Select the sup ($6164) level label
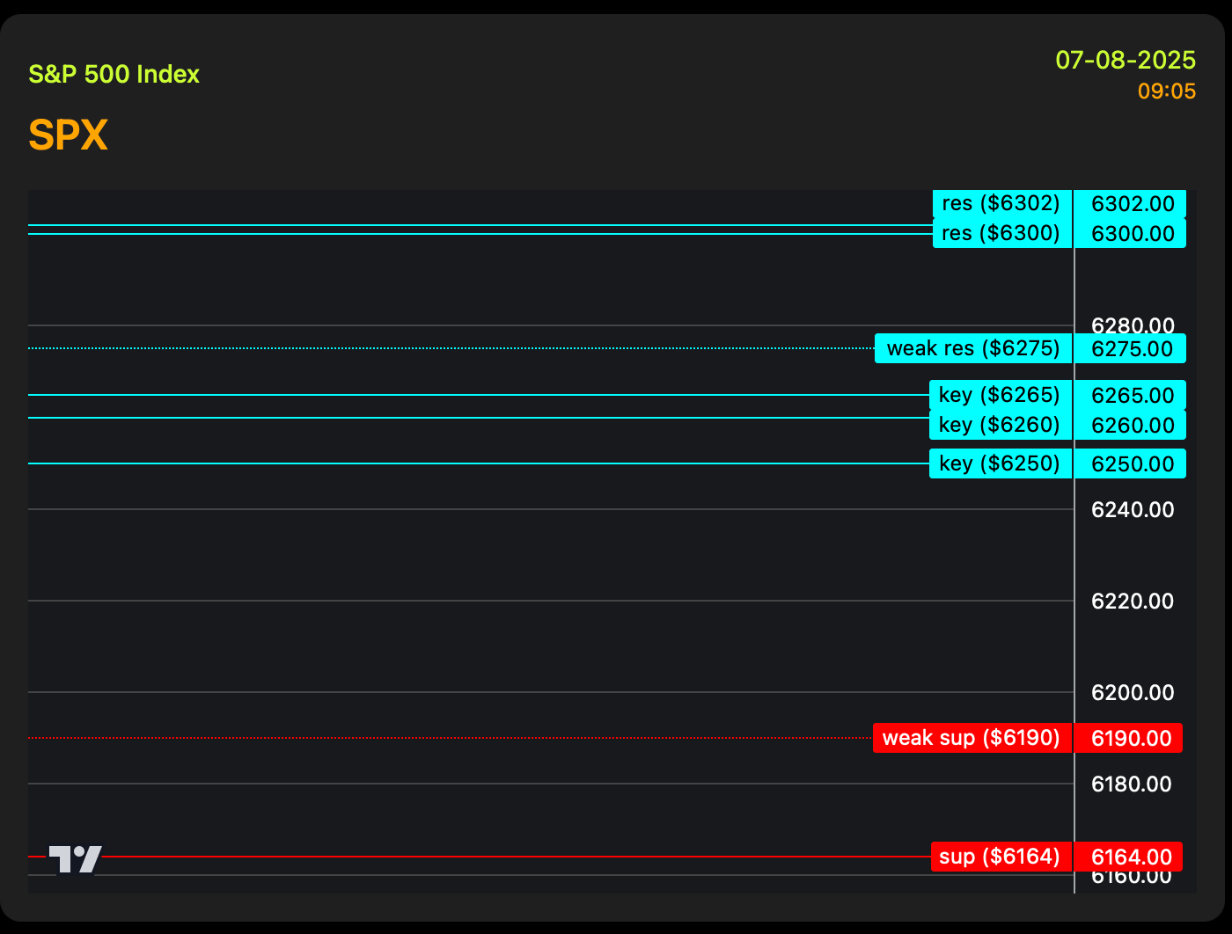This screenshot has width=1232, height=934. tap(1001, 857)
